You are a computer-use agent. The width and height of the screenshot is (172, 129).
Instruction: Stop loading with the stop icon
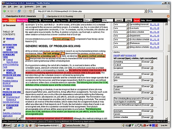click(x=25, y=11)
